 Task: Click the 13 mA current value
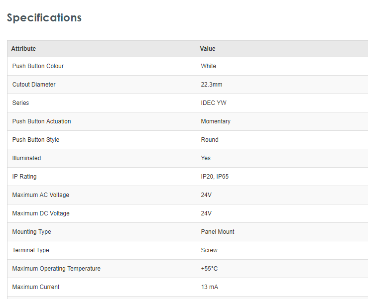point(210,287)
